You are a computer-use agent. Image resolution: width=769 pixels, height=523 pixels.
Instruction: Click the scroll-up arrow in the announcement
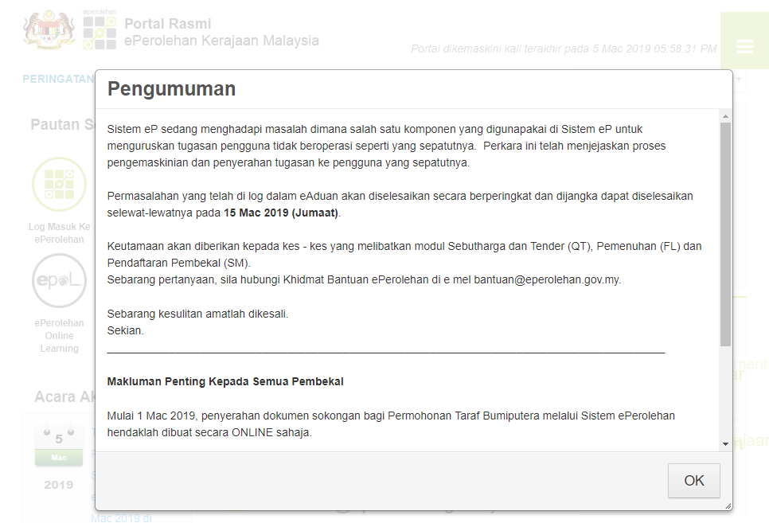(x=725, y=116)
